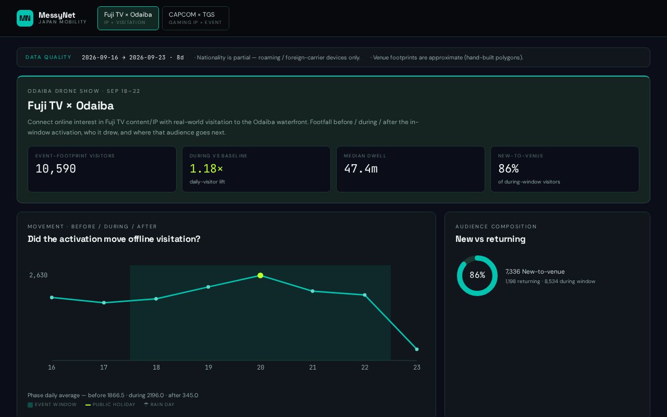Image resolution: width=667 pixels, height=417 pixels.
Task: Click the 'AUDIENCE COMPOSITION' section label
Action: [496, 227]
